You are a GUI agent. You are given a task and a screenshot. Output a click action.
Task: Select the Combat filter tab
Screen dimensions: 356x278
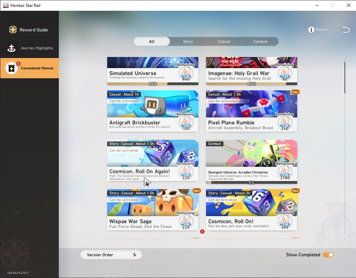click(x=260, y=41)
